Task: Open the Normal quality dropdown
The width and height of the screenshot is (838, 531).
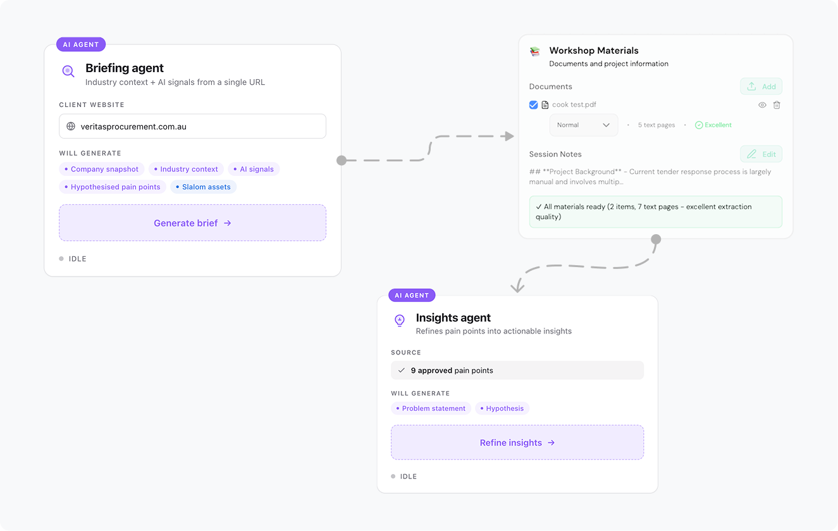Action: pos(584,125)
